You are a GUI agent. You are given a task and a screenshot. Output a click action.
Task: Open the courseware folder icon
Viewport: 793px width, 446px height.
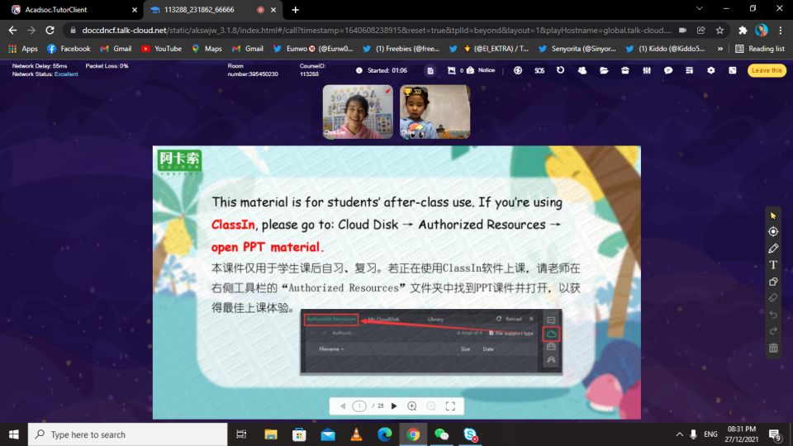tap(604, 70)
